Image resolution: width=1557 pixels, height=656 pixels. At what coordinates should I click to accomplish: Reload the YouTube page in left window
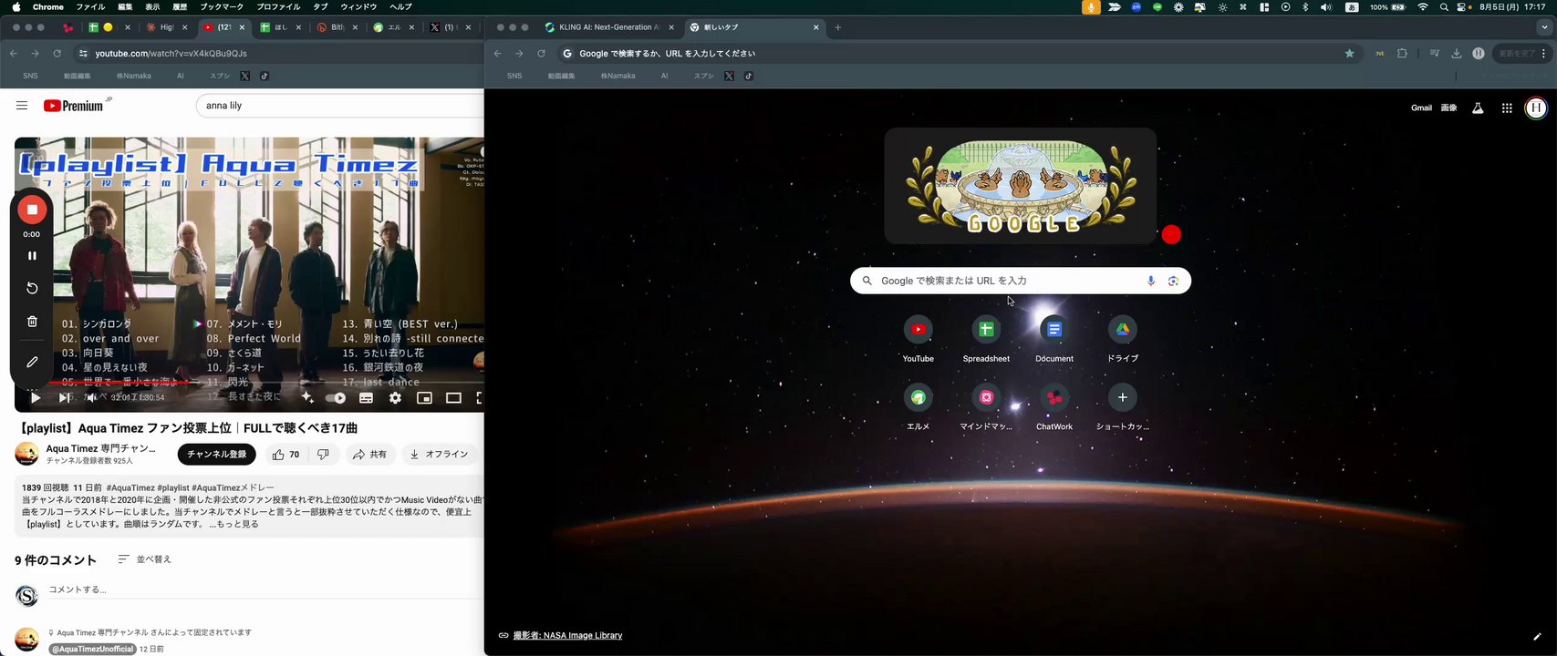57,54
